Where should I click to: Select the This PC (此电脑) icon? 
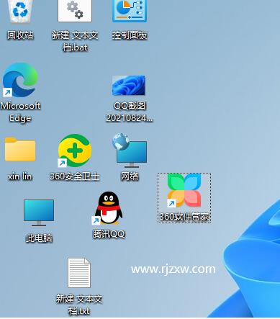[39, 212]
